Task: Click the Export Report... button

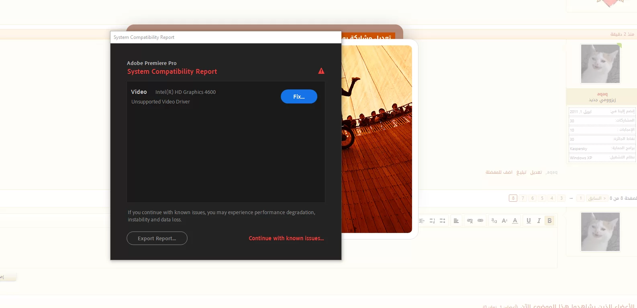Action: [157, 238]
